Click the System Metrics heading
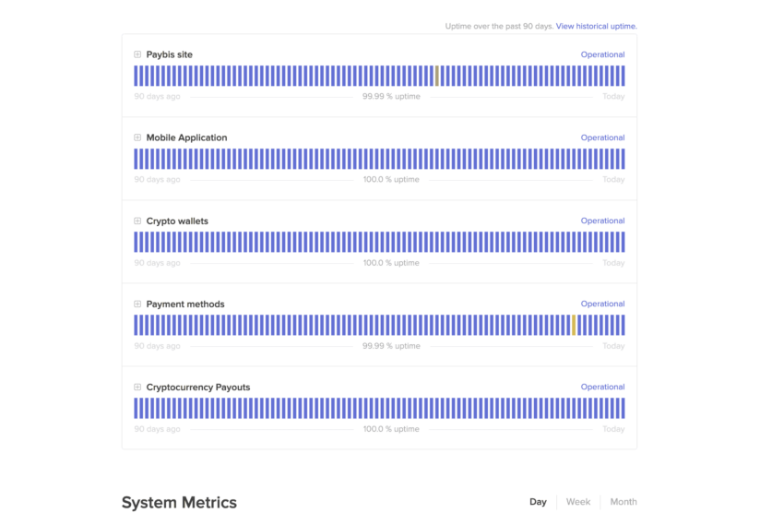This screenshot has width=784, height=525. 179,503
